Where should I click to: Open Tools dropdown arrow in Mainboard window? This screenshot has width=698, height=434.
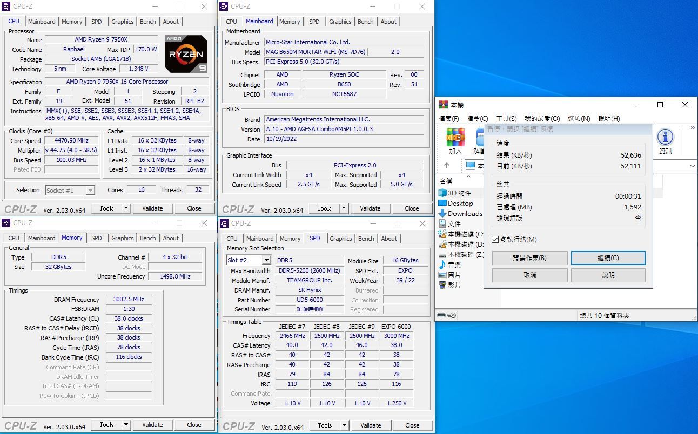click(x=344, y=208)
